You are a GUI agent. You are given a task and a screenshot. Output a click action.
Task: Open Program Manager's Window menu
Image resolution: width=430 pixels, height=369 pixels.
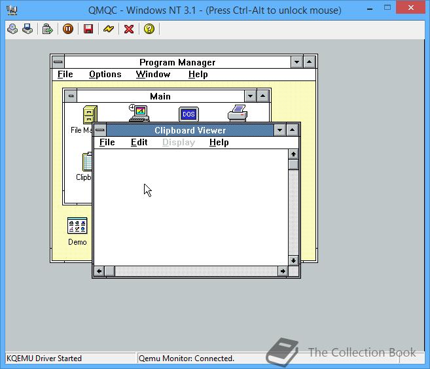click(x=153, y=75)
